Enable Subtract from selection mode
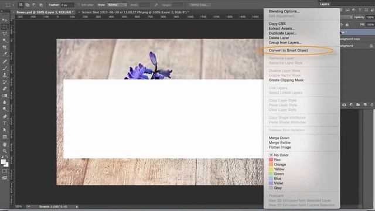The image size is (375, 211). (x=34, y=5)
